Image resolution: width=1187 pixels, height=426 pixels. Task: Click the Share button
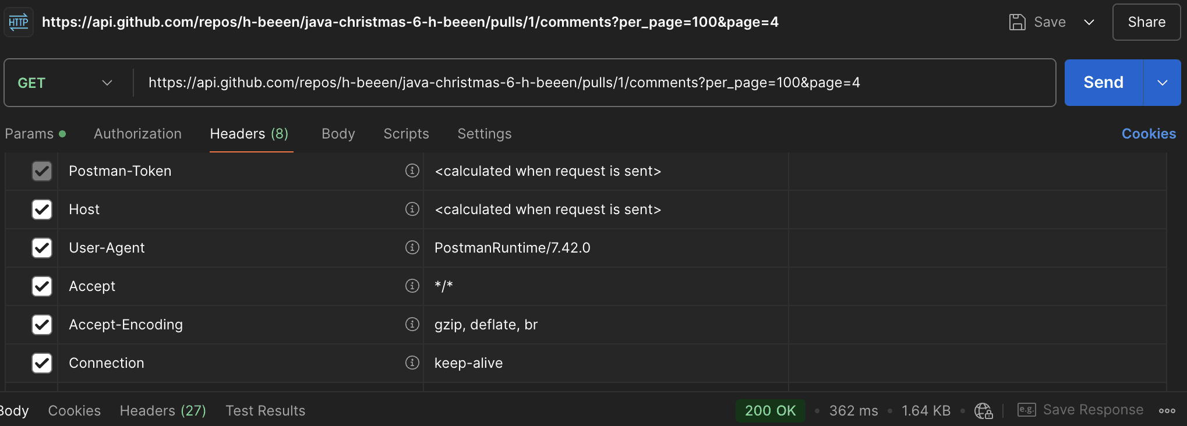pyautogui.click(x=1146, y=22)
